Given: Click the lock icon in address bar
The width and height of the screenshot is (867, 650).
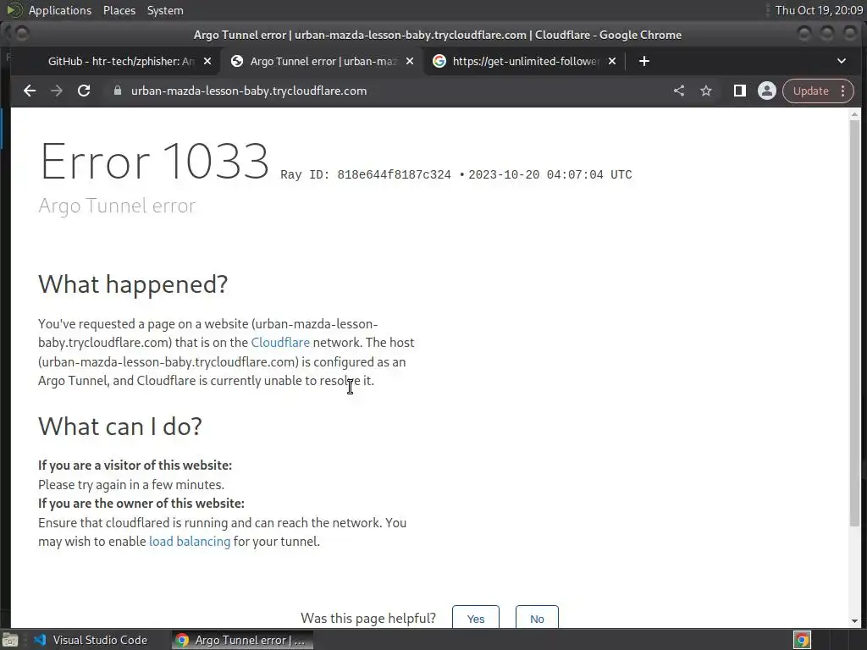Looking at the screenshot, I should click(117, 91).
